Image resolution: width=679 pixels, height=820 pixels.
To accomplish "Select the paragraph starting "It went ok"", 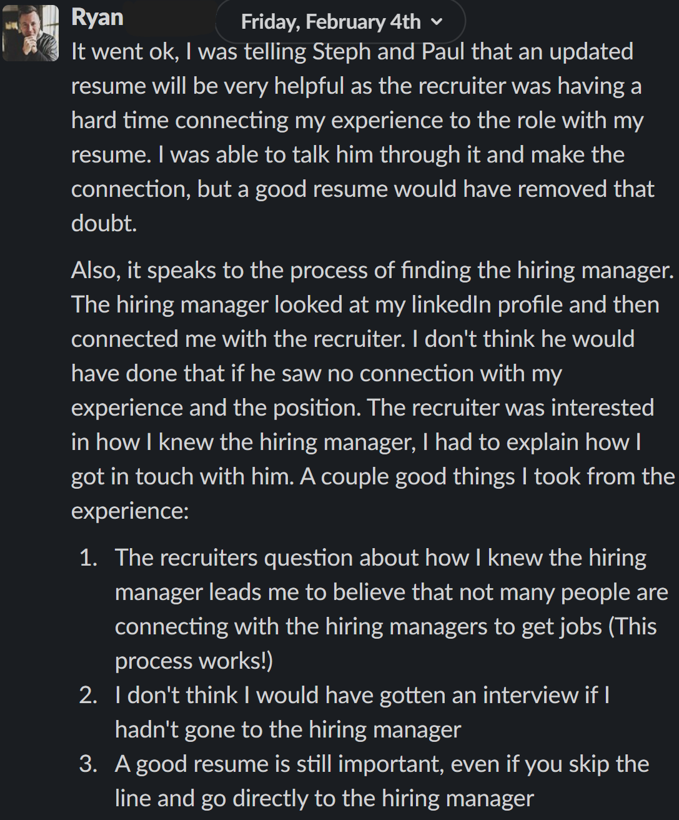I will (x=363, y=137).
